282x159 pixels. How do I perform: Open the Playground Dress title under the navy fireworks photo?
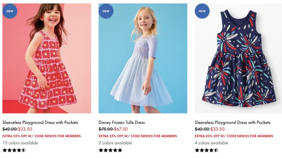pos(232,122)
